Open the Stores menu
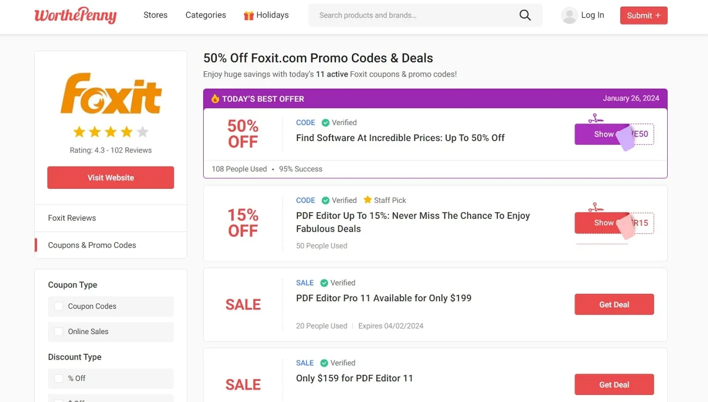This screenshot has width=708, height=402. pyautogui.click(x=155, y=15)
